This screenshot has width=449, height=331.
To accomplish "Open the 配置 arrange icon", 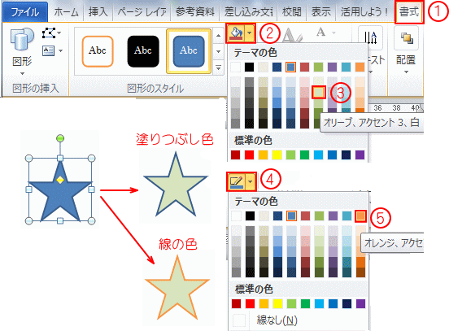I will click(x=407, y=37).
